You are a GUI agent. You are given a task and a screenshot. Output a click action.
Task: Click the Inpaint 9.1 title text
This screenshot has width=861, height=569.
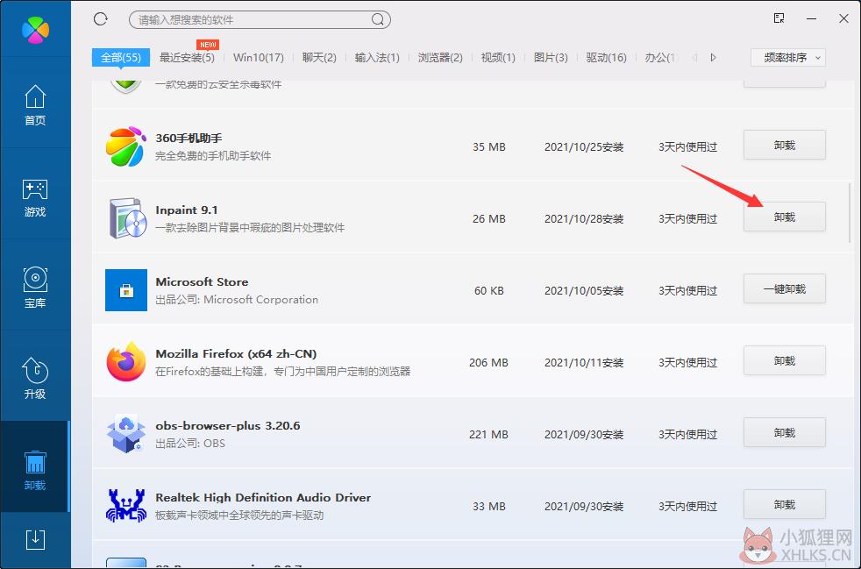coord(187,210)
